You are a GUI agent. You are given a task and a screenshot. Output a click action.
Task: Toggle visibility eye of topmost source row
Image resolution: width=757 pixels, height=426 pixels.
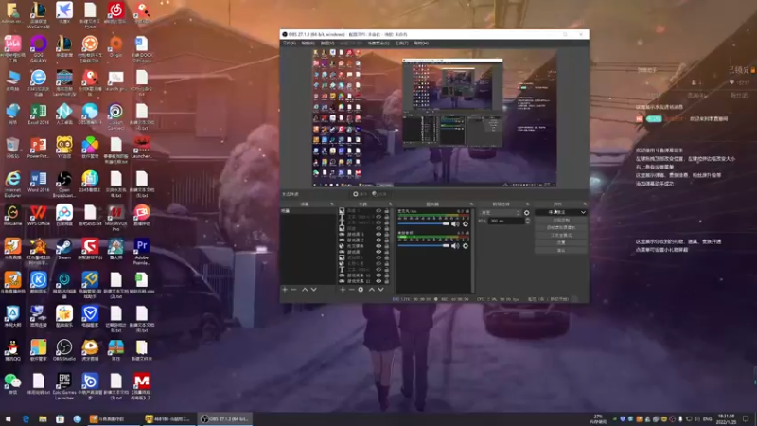[x=378, y=211]
